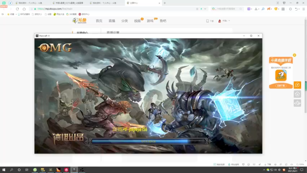Open the scissors screenshot tool in toolbar

[x=256, y=9]
